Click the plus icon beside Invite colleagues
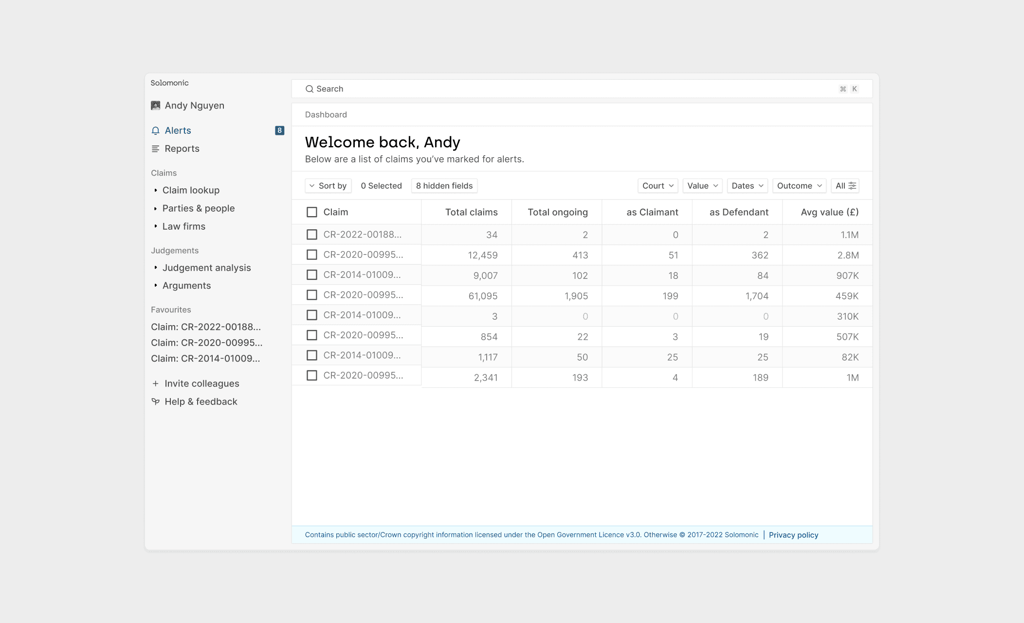 [x=156, y=384]
